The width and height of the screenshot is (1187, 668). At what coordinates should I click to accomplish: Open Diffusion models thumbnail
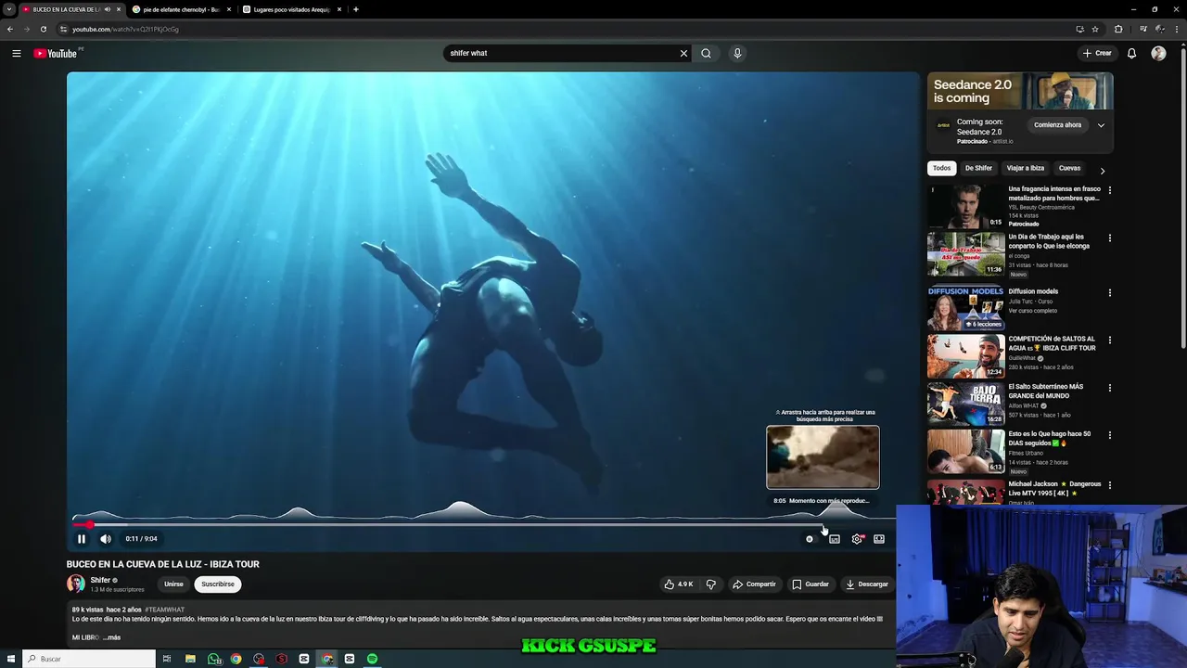[965, 308]
